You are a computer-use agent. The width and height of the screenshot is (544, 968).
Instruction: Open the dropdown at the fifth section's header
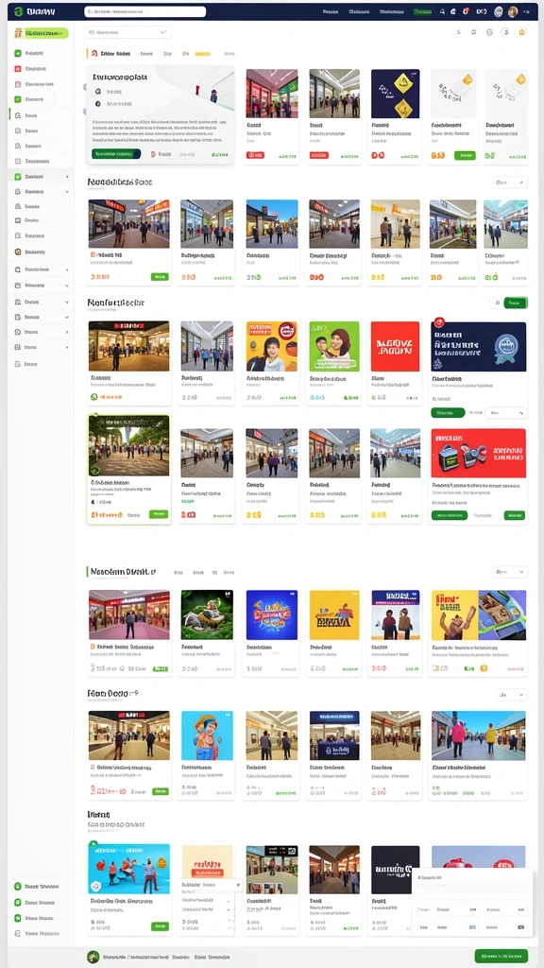pos(511,695)
